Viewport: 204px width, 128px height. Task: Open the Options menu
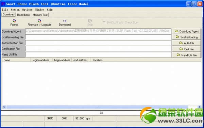pyautogui.click(x=27, y=10)
